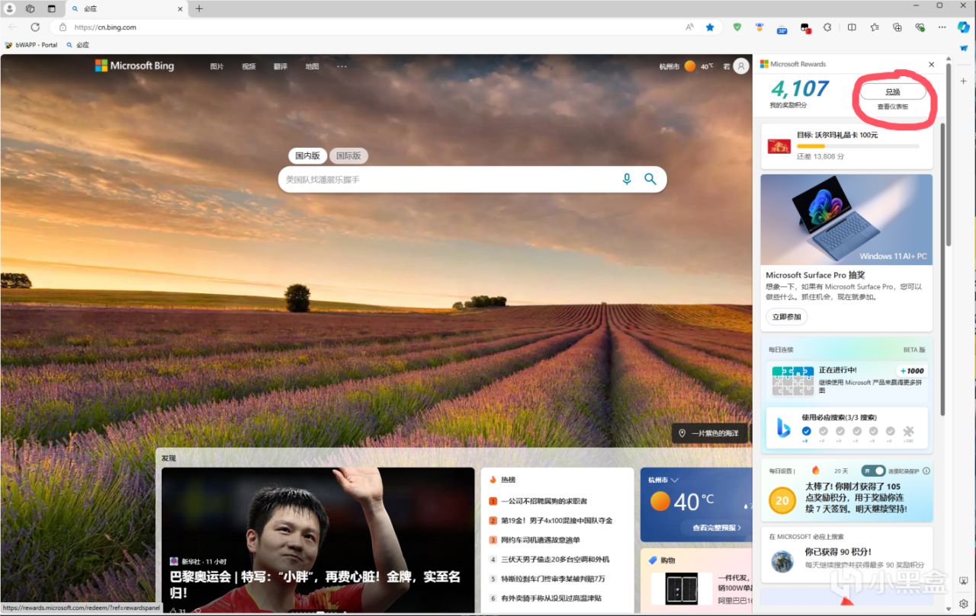Click the browser back arrow
Screen dimensions: 976x616
(13, 27)
